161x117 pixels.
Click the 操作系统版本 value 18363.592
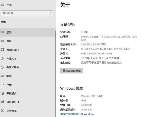[x=87, y=110]
